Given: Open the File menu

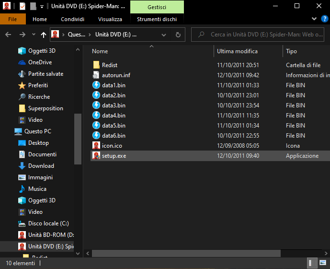Looking at the screenshot, I should pos(13,19).
